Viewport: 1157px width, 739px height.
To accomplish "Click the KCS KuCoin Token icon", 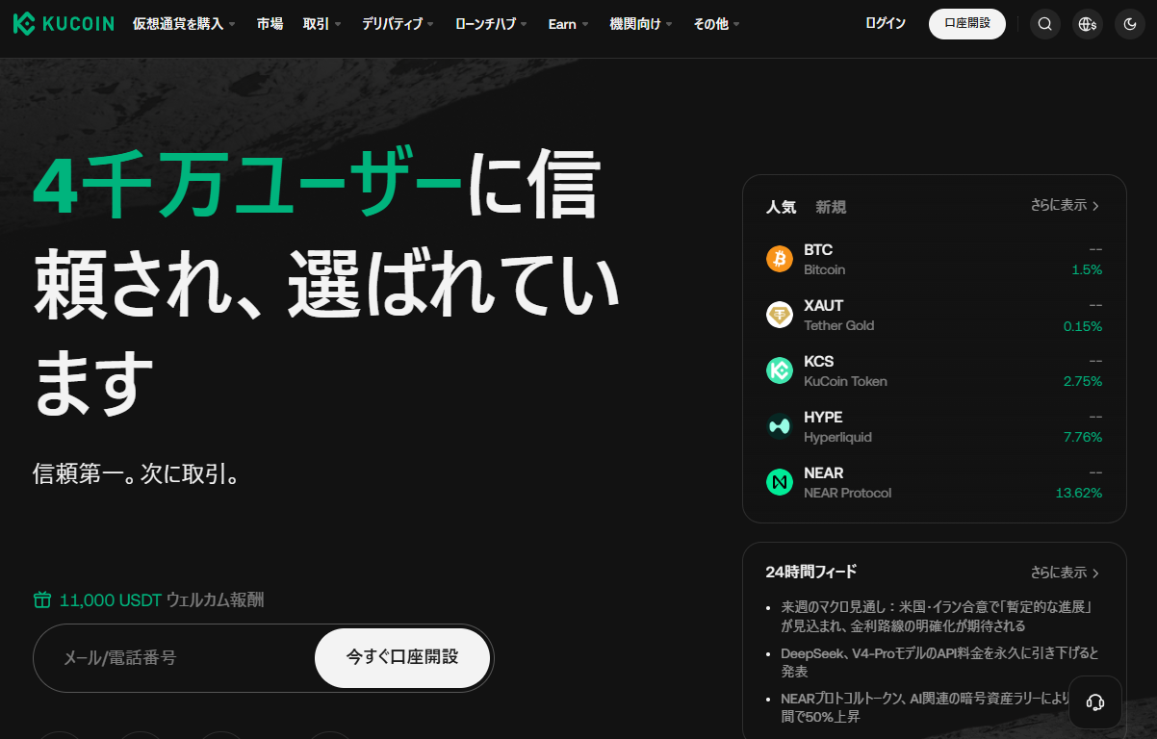I will click(780, 370).
